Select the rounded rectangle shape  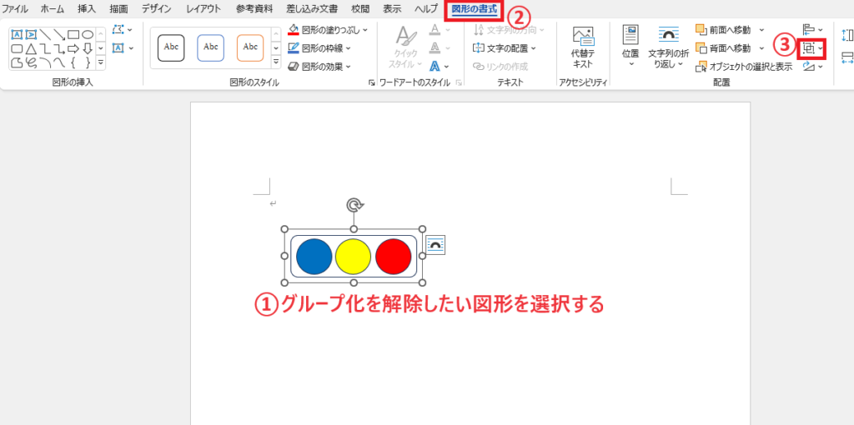[17, 49]
